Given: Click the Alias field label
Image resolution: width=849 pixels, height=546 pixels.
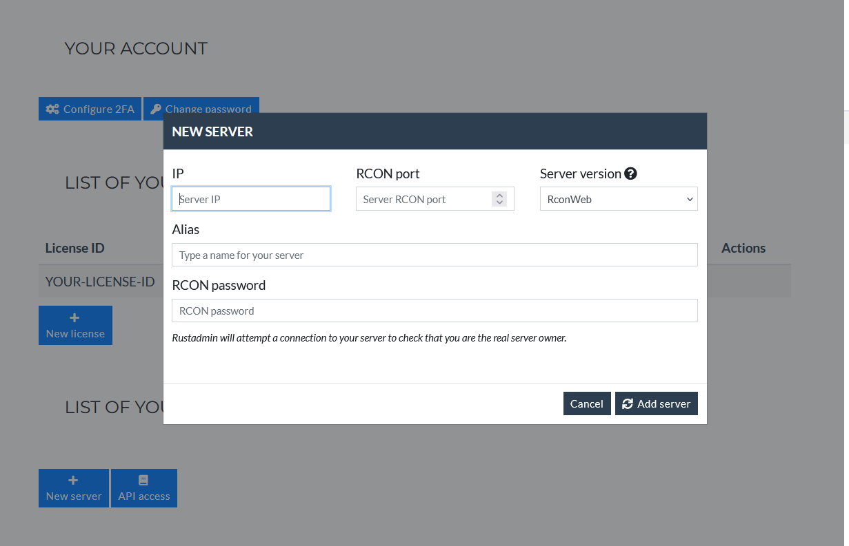Looking at the screenshot, I should pyautogui.click(x=186, y=229).
